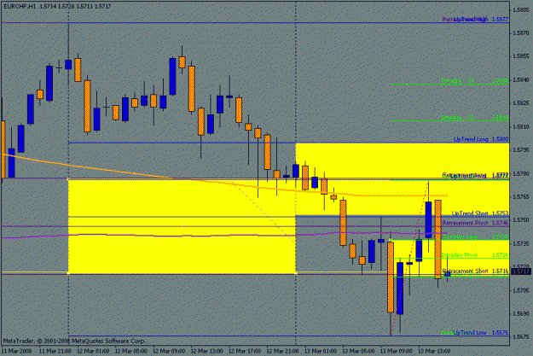Click price axis value 1.5765
This screenshot has width=533, height=356.
tap(521, 196)
